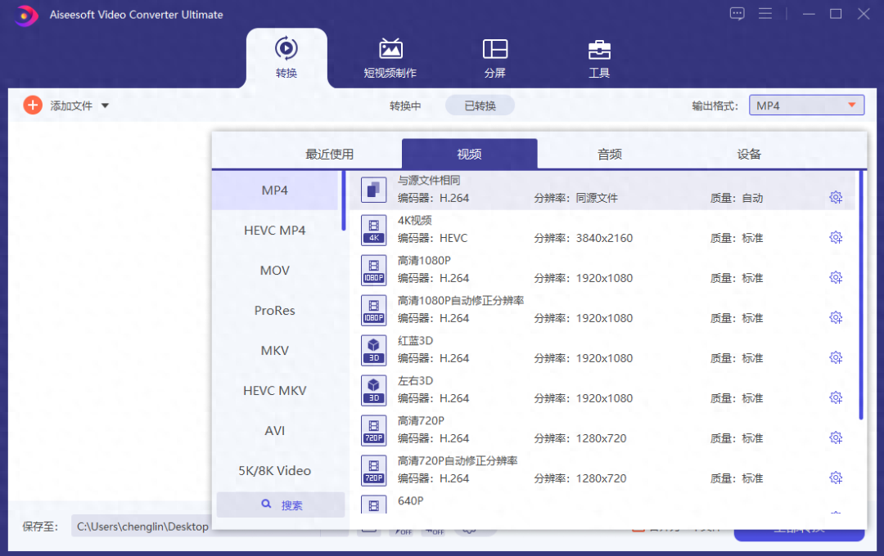This screenshot has height=556, width=884.
Task: Select HEVC MP4 in the format sidebar
Action: pyautogui.click(x=275, y=230)
